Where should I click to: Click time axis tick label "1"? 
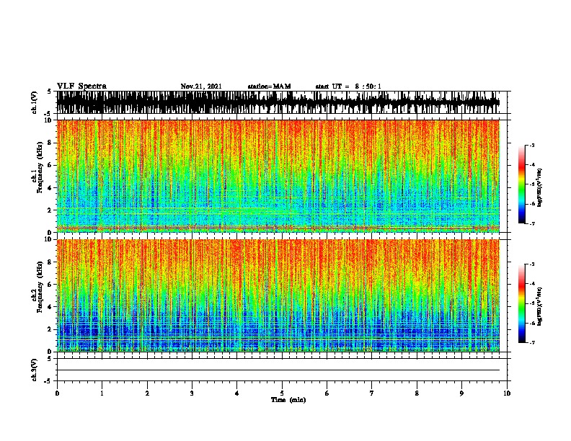click(x=102, y=393)
